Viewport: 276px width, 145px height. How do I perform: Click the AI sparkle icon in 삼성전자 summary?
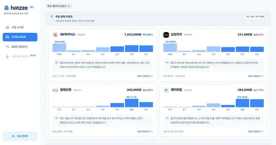coord(167,62)
